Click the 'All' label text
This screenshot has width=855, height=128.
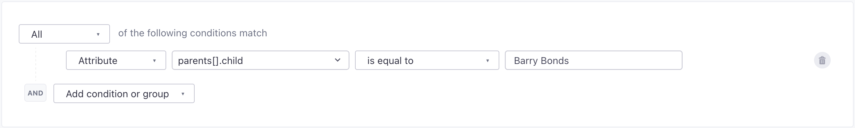point(37,34)
